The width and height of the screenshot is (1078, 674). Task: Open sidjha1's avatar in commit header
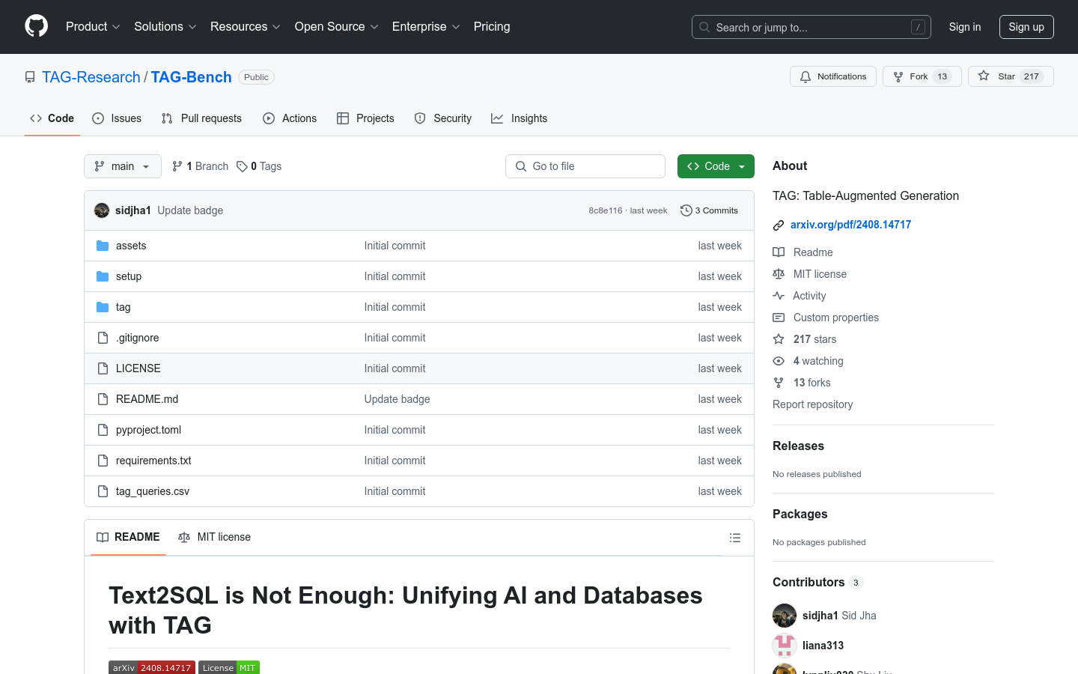pyautogui.click(x=102, y=210)
